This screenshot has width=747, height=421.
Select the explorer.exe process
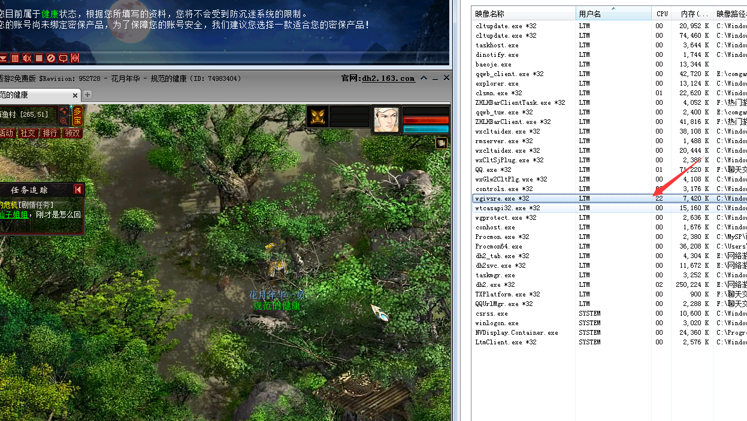point(609,83)
